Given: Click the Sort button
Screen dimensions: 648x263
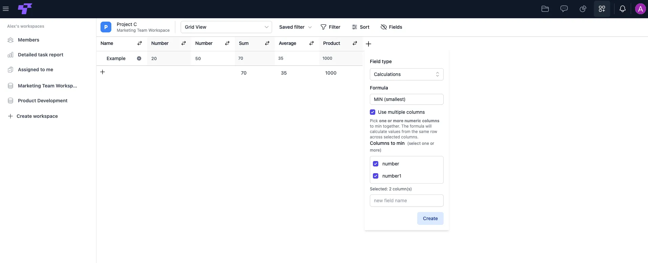Looking at the screenshot, I should 360,27.
